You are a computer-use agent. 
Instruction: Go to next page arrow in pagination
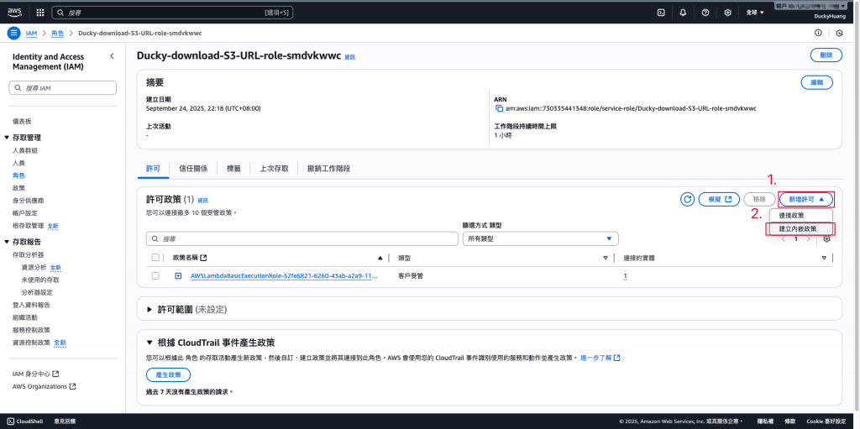(809, 238)
